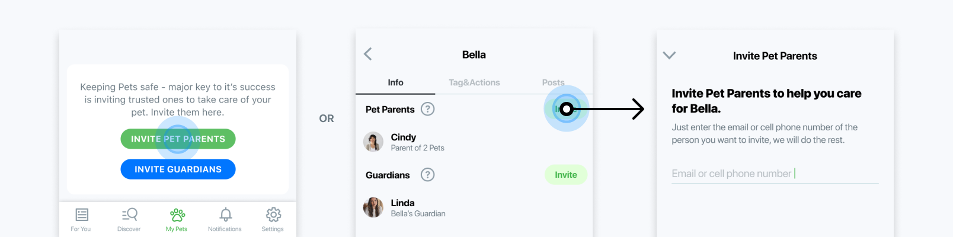
Task: Click the highlighted Invite next to Pet Parents
Action: [566, 109]
